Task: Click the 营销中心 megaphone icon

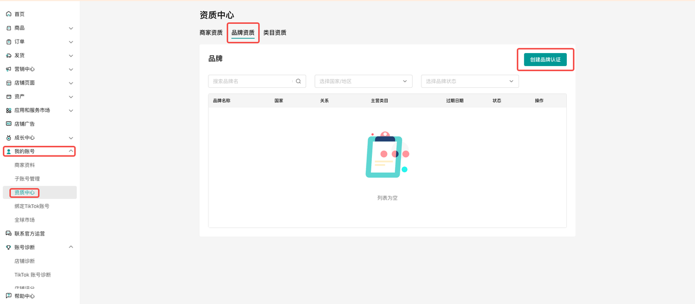Action: 9,69
